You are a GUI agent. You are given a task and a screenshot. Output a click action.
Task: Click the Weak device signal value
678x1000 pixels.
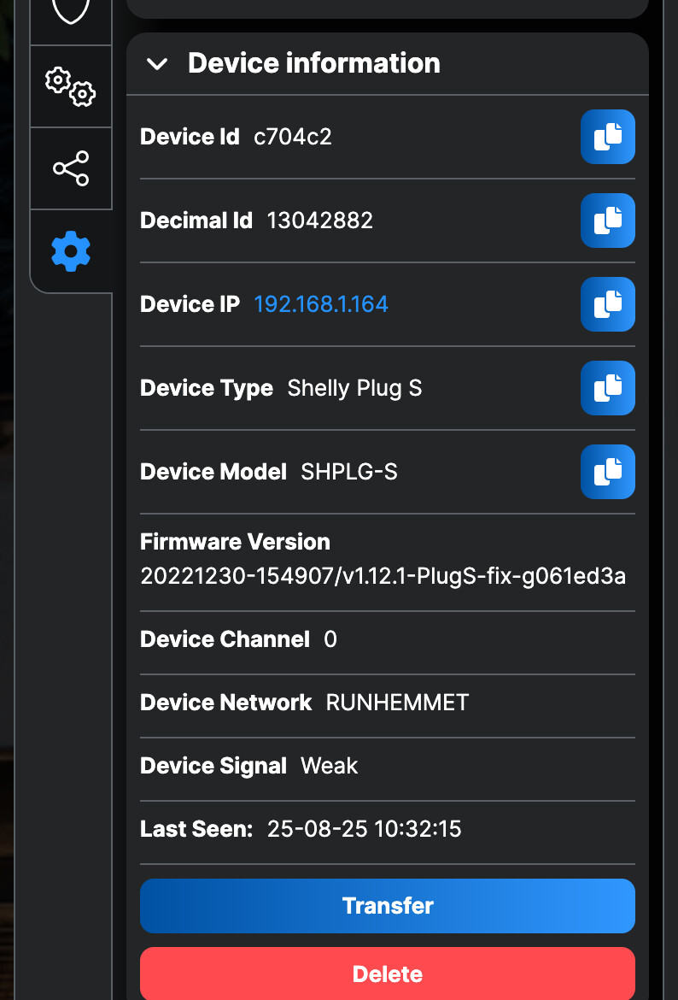coord(329,766)
